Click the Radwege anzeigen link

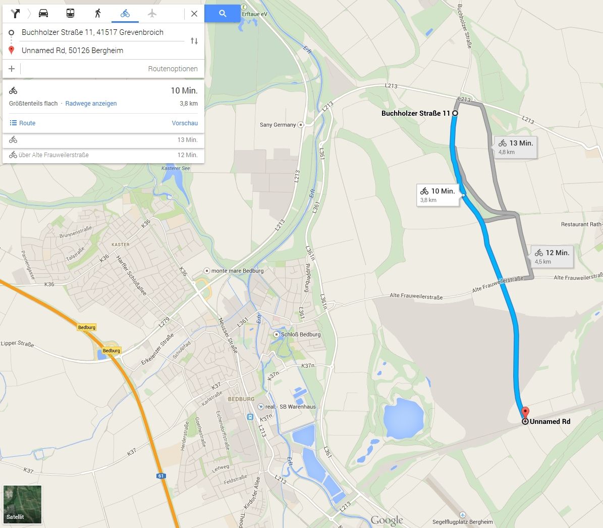point(91,103)
